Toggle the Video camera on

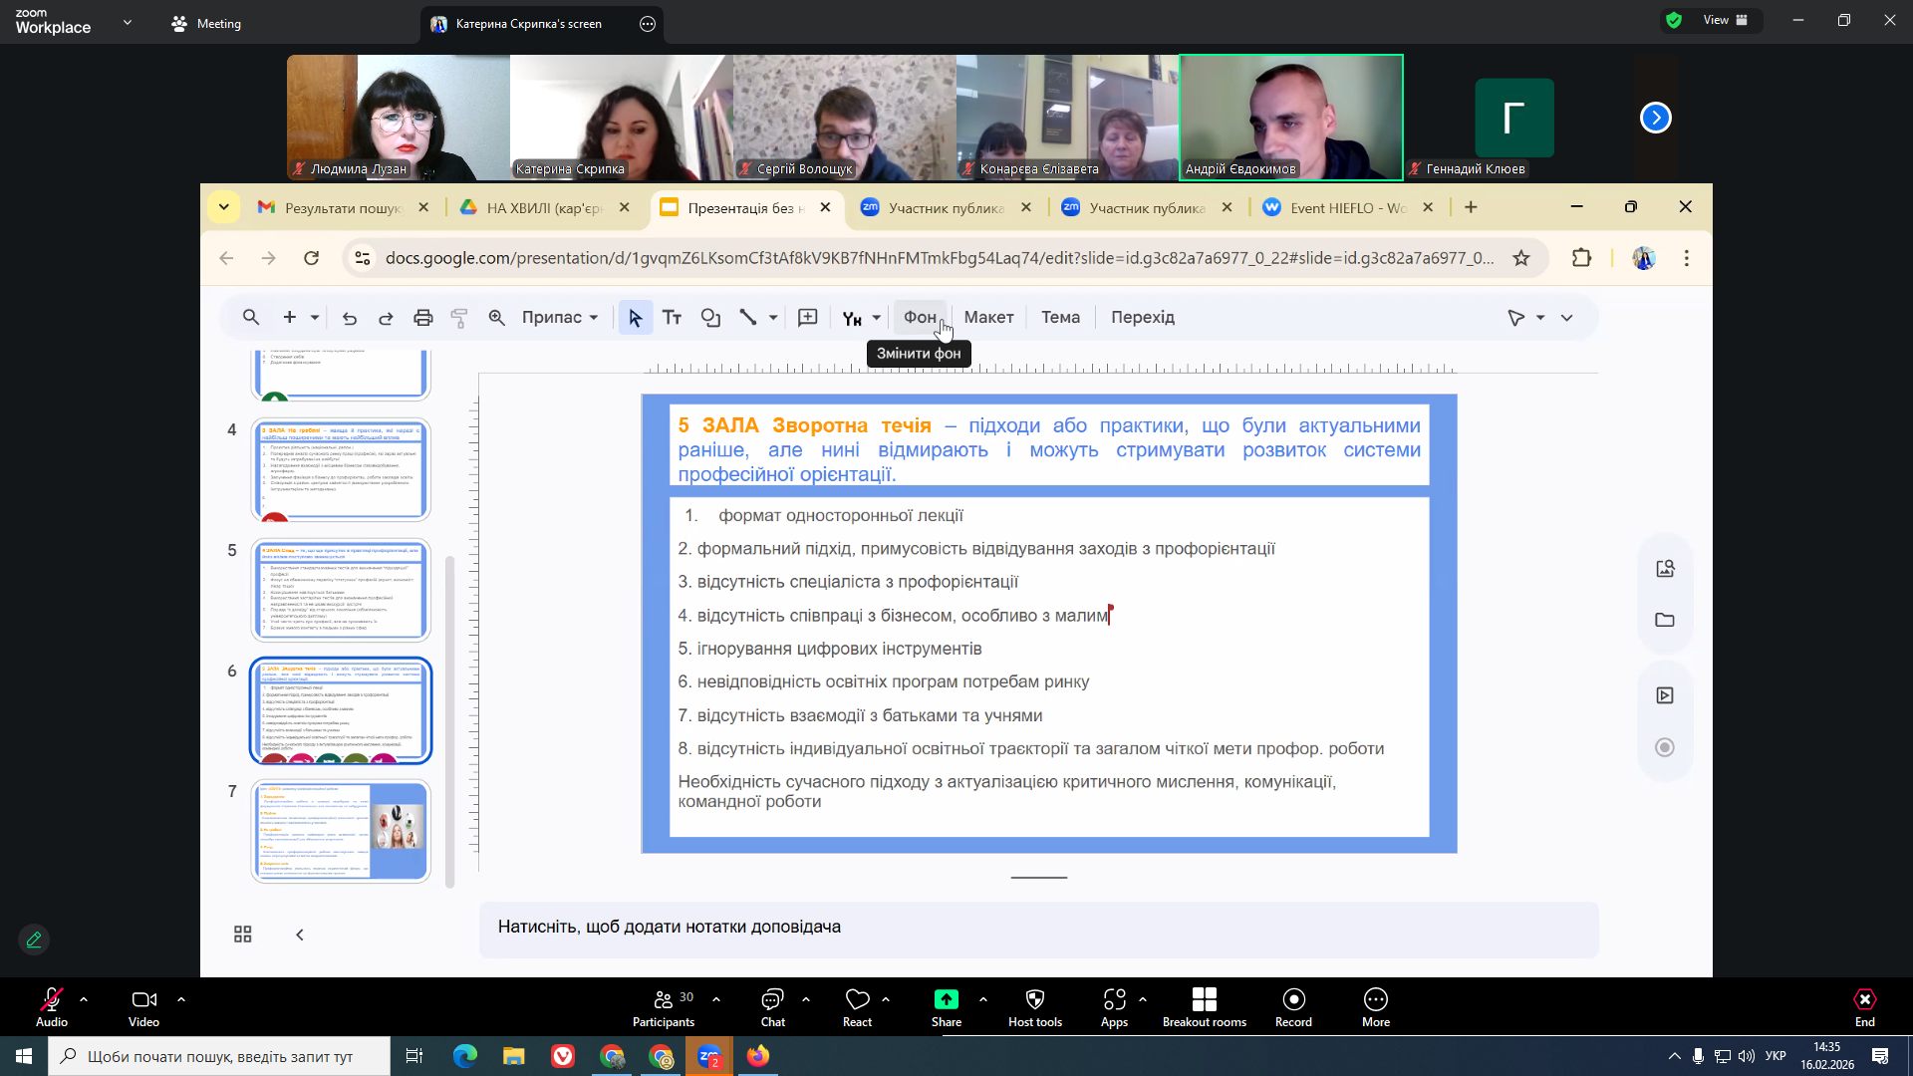tap(143, 999)
